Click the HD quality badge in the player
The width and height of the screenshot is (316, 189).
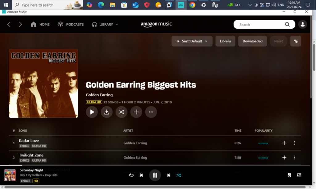click(36, 181)
